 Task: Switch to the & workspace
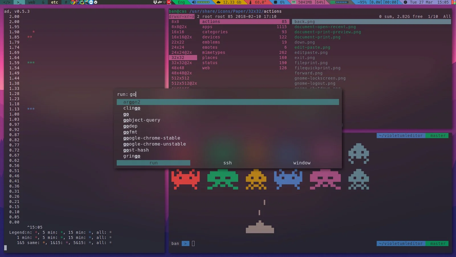pyautogui.click(x=43, y=2)
